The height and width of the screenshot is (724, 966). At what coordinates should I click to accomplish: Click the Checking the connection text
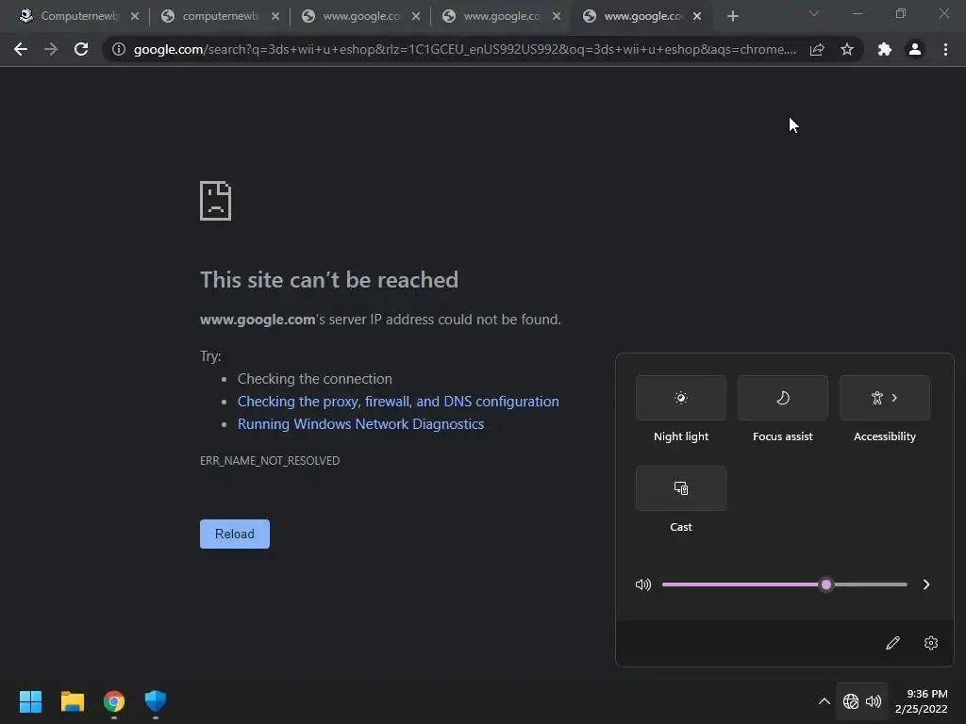[x=315, y=379]
